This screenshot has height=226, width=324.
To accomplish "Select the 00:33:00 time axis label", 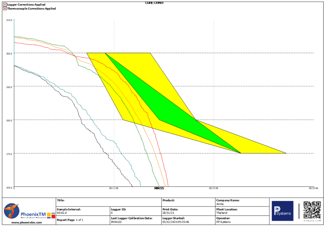I will (313, 188).
